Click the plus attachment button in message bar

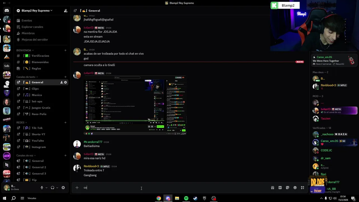pyautogui.click(x=77, y=188)
